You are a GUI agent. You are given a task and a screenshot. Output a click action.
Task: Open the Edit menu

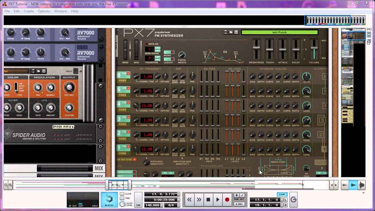(x=17, y=11)
